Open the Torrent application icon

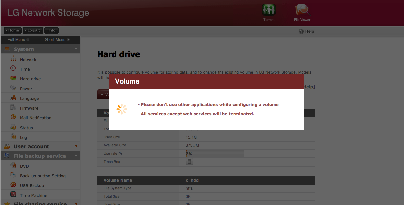269,10
